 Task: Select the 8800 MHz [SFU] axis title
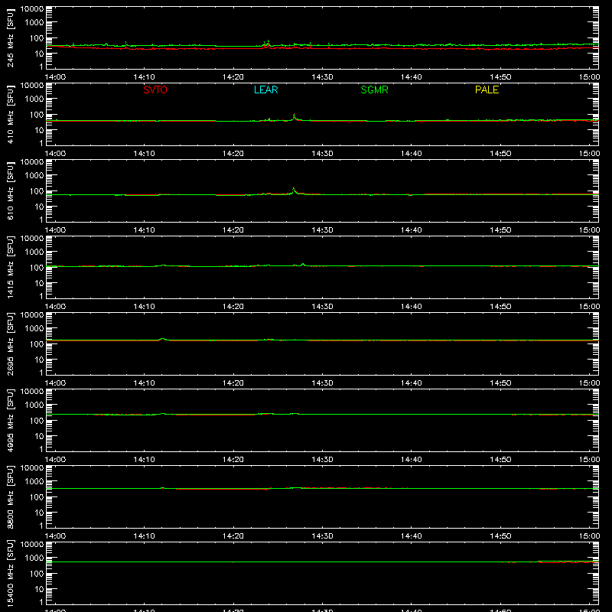(x=11, y=496)
